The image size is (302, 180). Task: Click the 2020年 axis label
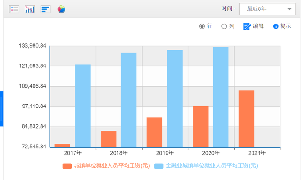[211, 153]
